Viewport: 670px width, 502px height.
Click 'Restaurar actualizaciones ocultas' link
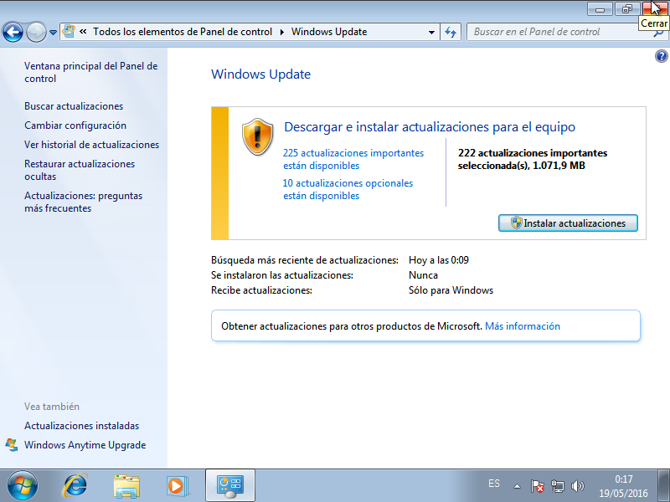(80, 170)
